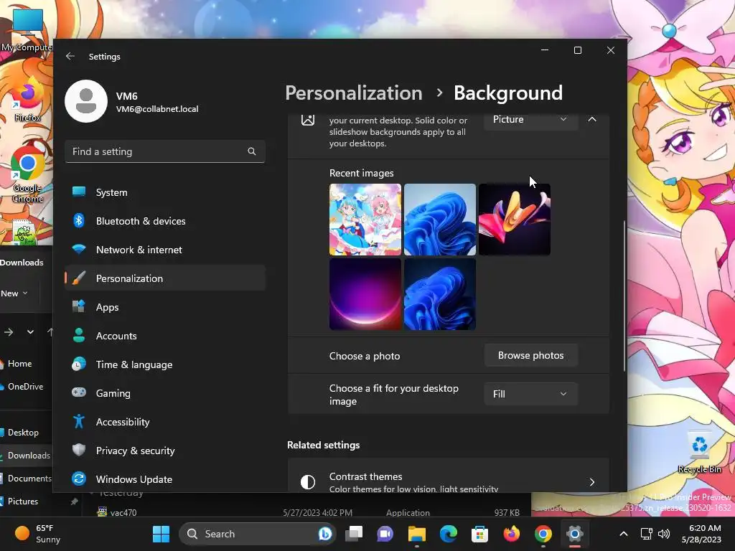Open the Apps settings category
The image size is (735, 551).
(x=165, y=307)
